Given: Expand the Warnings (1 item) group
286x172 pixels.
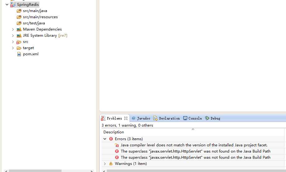Looking at the screenshot, I should pyautogui.click(x=105, y=164).
